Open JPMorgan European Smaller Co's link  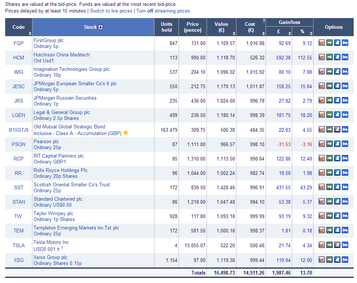click(x=75, y=84)
